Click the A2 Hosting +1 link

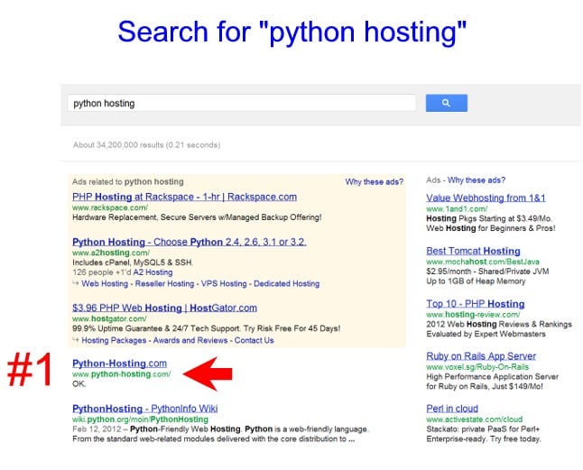click(x=153, y=272)
